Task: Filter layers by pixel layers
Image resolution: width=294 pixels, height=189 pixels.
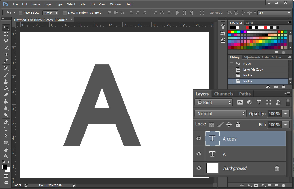Action: coord(240,102)
